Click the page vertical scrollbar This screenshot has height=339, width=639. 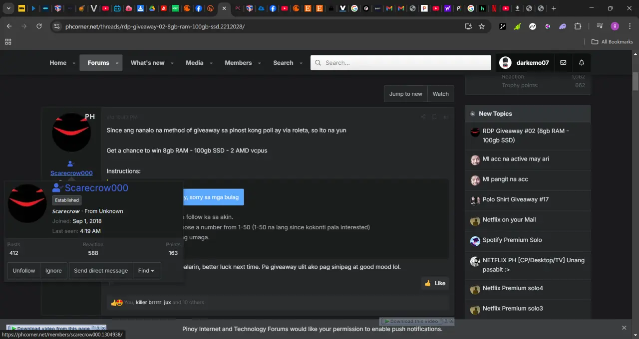[x=636, y=81]
